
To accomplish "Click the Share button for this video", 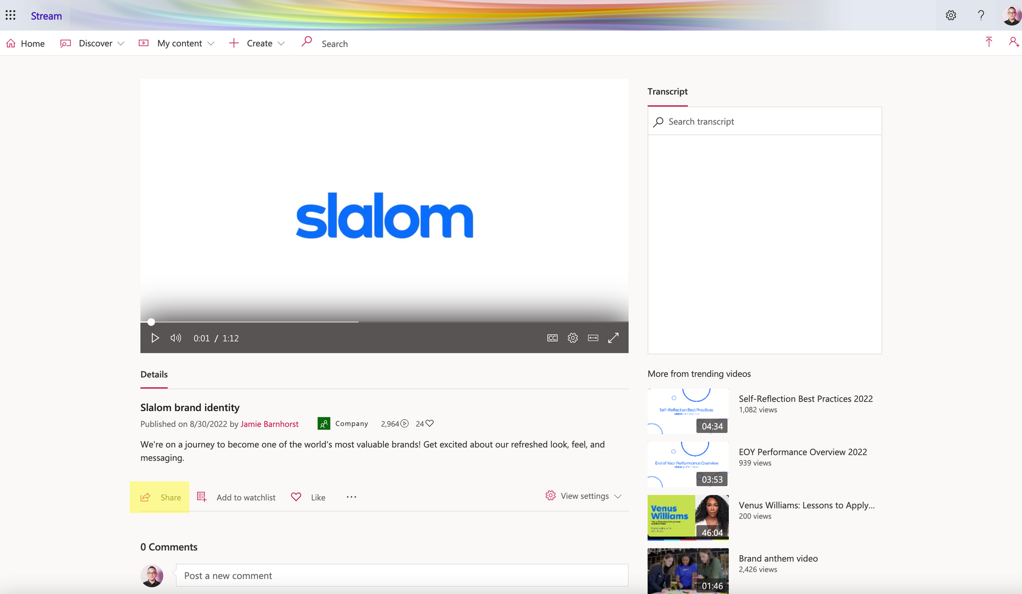I will click(x=160, y=496).
